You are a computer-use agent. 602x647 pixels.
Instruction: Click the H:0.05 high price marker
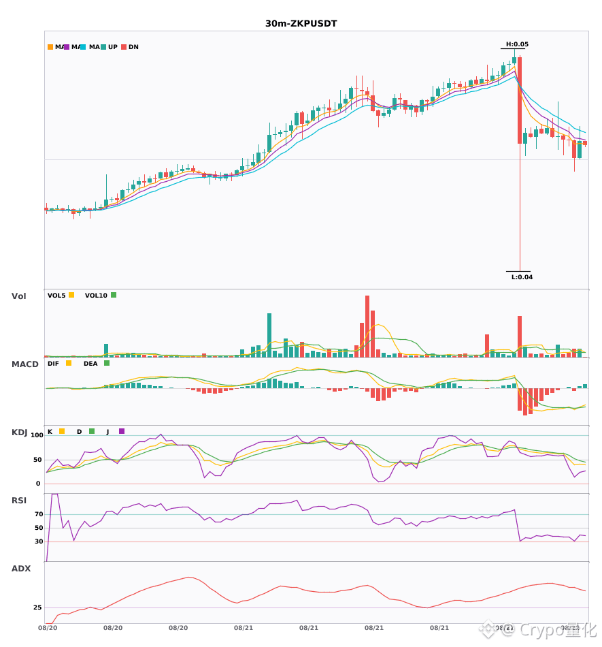517,44
